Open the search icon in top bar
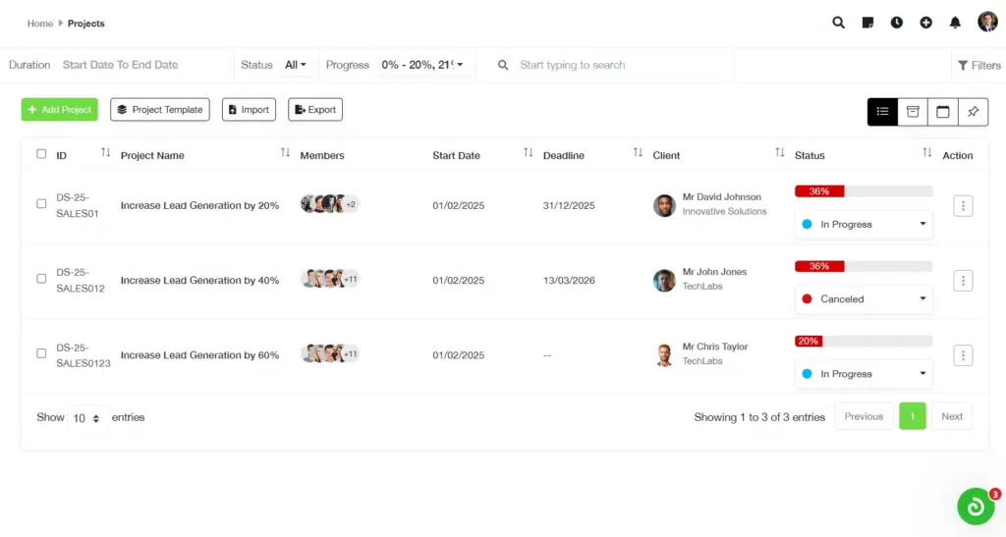The image size is (1006, 537). [838, 23]
